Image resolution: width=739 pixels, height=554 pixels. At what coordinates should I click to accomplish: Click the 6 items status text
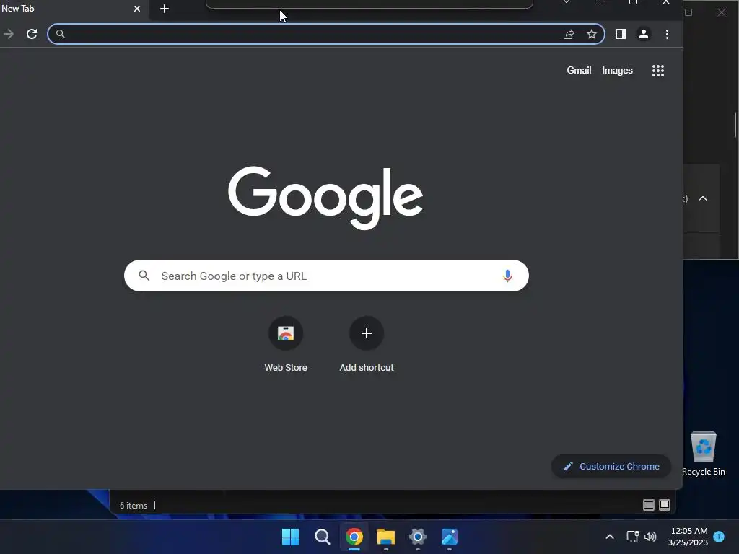(x=134, y=506)
